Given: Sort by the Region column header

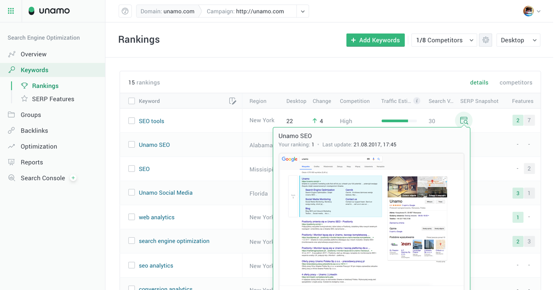Looking at the screenshot, I should [258, 101].
